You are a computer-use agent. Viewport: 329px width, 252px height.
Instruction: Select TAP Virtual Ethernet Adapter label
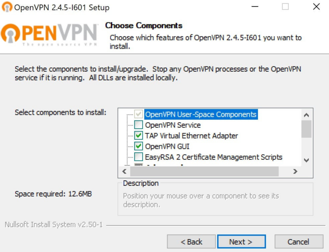(x=191, y=136)
